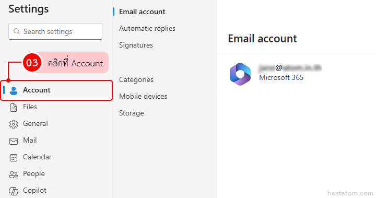
Task: Click the Mail envelope icon
Action: [14, 141]
